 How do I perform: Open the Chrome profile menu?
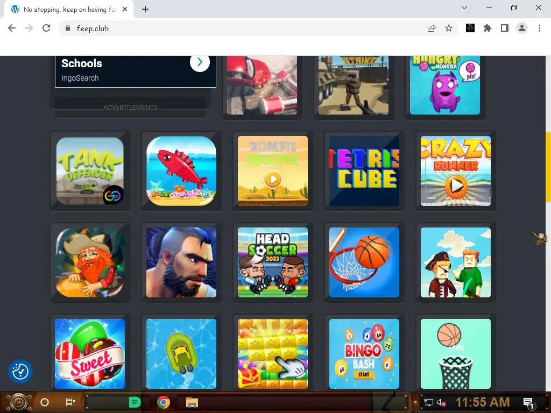[522, 28]
